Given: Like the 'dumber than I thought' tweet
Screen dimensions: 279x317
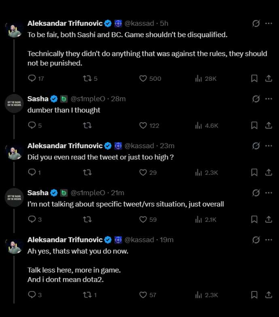Looking at the screenshot, I should (x=143, y=126).
